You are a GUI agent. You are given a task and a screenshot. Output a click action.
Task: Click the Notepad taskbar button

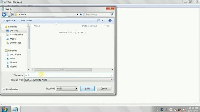(15, 109)
